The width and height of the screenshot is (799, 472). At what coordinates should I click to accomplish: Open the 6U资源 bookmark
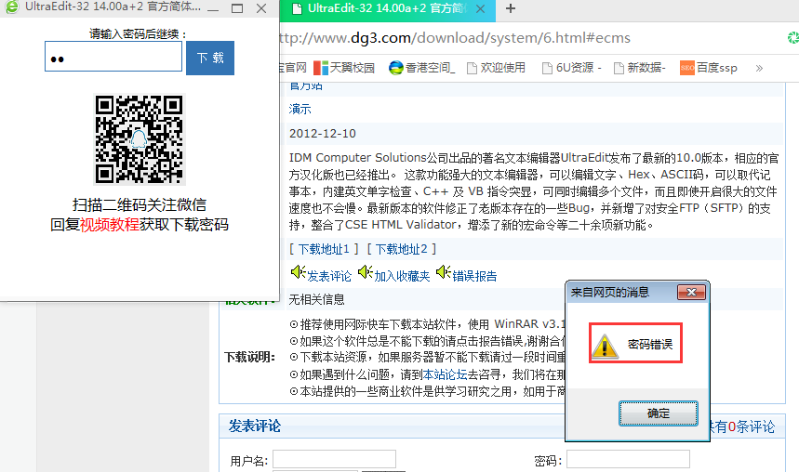pyautogui.click(x=572, y=68)
